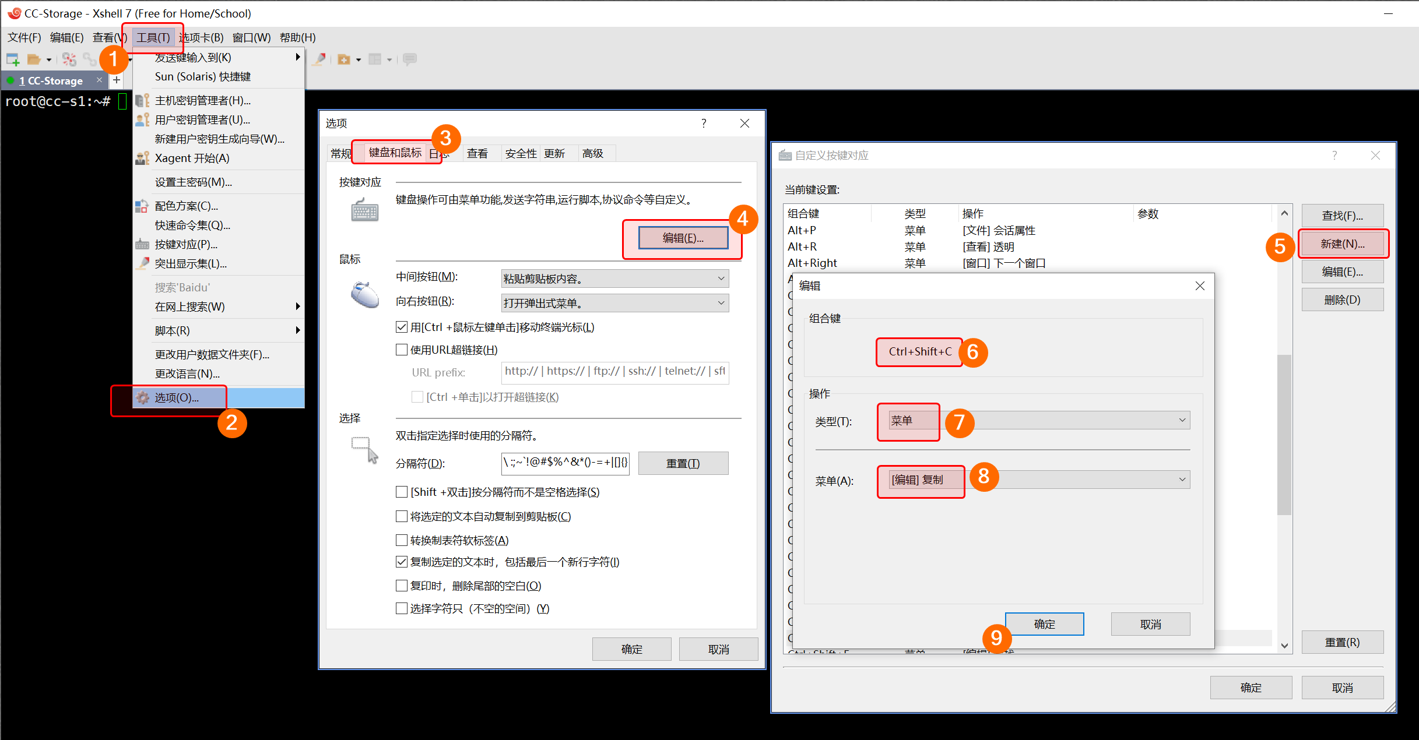The width and height of the screenshot is (1419, 740).
Task: Open the 选项卡(B) menu
Action: [201, 37]
